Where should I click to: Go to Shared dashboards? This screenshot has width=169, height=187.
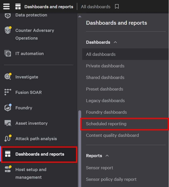pos(105,77)
